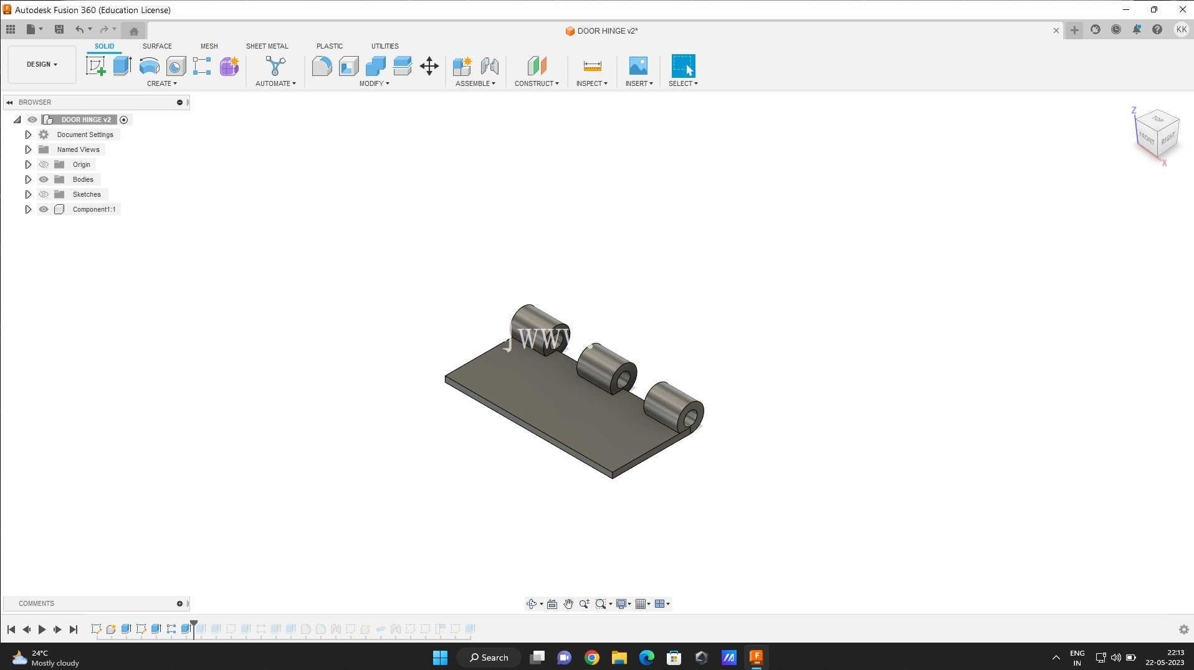
Task: Open timeline settings gear icon
Action: (x=1183, y=630)
